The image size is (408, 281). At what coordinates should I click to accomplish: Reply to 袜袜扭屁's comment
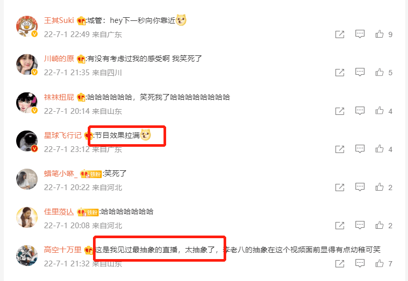pyautogui.click(x=360, y=111)
